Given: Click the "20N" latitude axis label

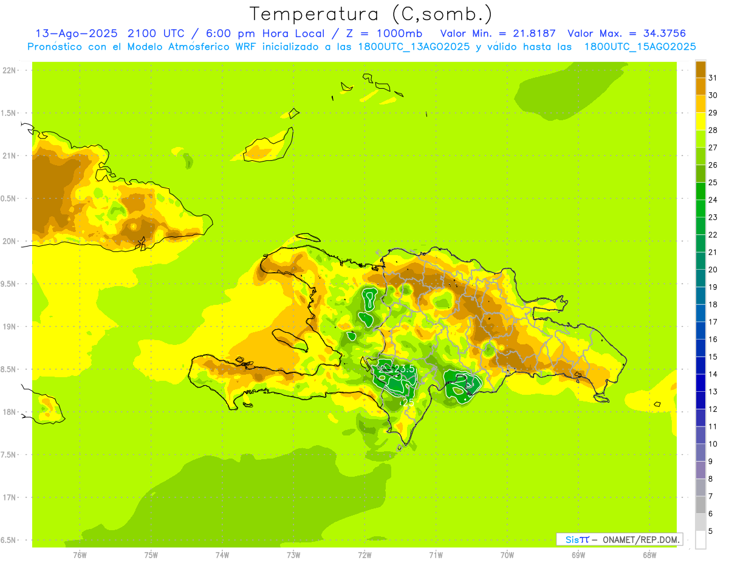Looking at the screenshot, I should [x=10, y=241].
